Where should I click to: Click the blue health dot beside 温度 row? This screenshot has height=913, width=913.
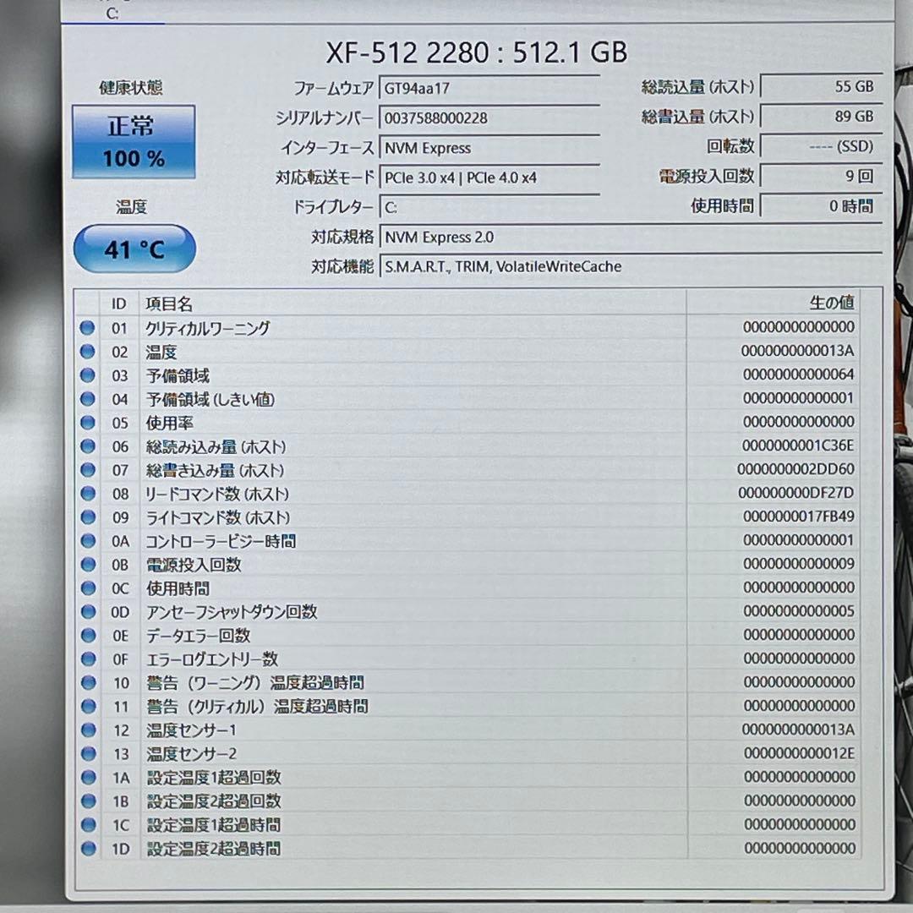tap(88, 353)
